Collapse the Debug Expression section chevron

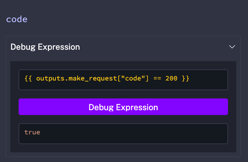232,47
